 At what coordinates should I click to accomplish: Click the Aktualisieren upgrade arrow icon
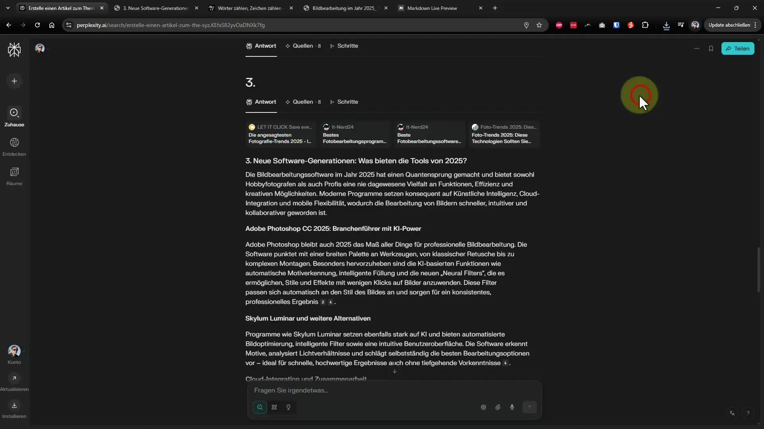coord(14,378)
